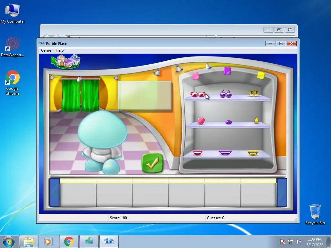Open the Game menu
The width and height of the screenshot is (331, 248).
coord(46,50)
